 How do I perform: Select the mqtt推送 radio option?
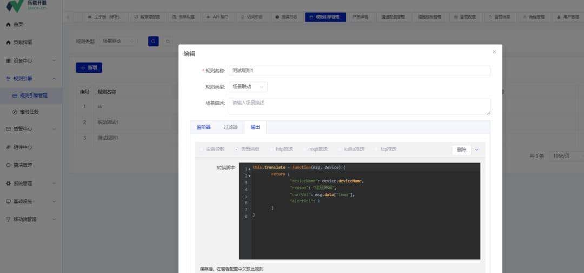point(305,149)
